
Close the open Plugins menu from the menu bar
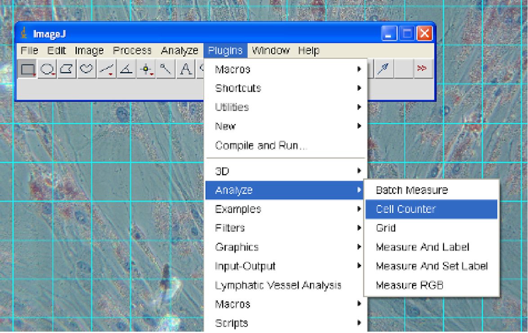click(225, 50)
